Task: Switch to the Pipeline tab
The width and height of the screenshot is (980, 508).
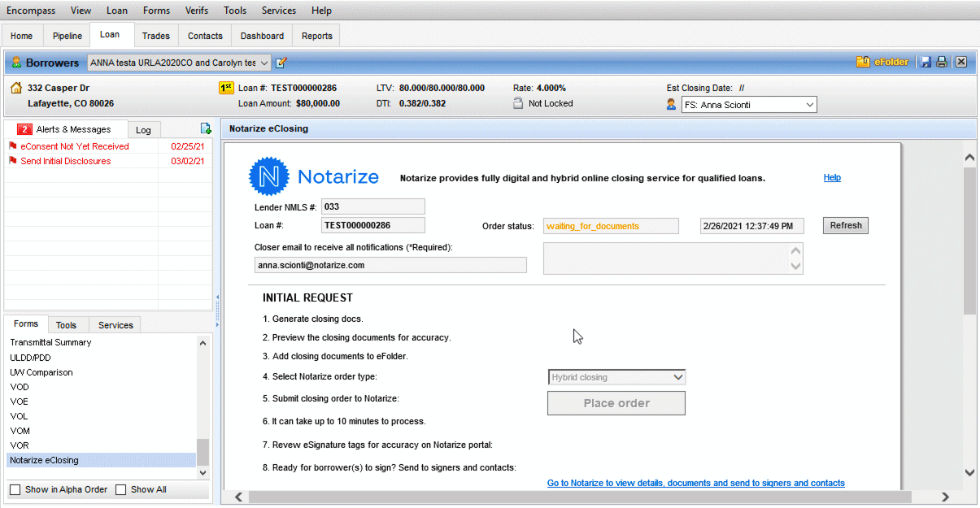Action: [x=68, y=36]
